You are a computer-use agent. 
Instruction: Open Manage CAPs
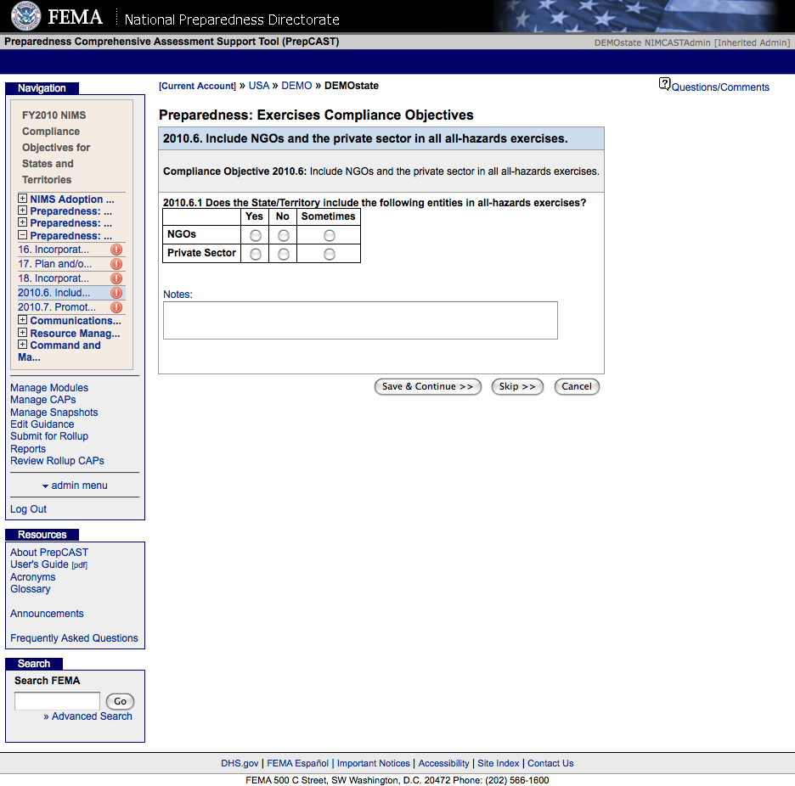(43, 400)
